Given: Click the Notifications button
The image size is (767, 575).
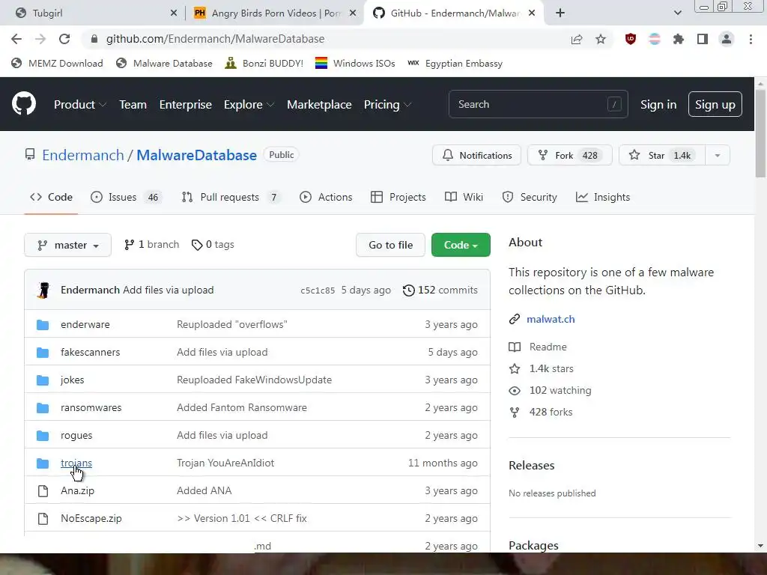Looking at the screenshot, I should 477,156.
